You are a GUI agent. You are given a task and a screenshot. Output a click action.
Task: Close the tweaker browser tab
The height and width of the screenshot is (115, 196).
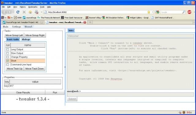tap(85, 22)
